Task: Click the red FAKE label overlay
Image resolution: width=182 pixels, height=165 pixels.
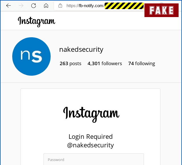Action: coord(162,10)
